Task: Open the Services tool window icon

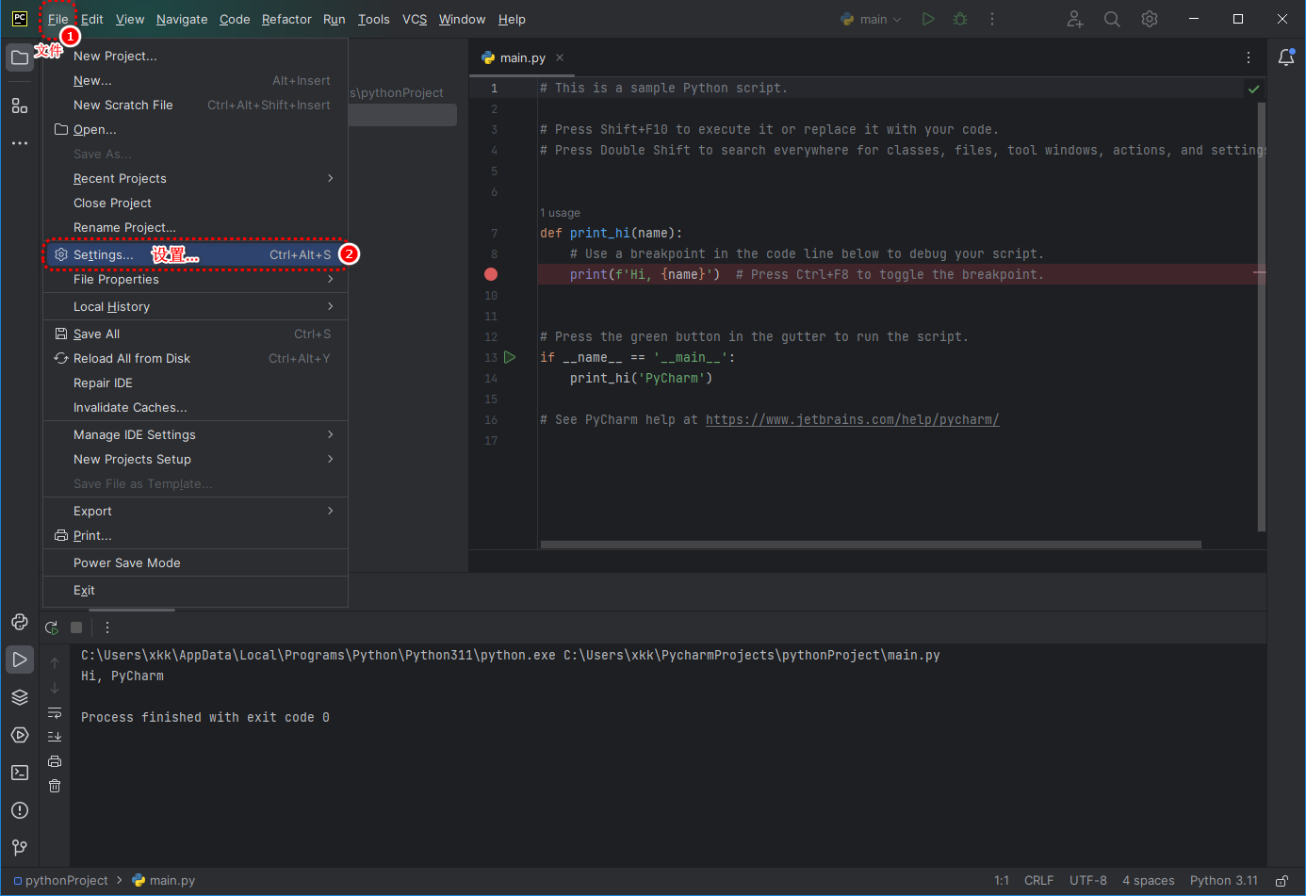Action: point(20,735)
